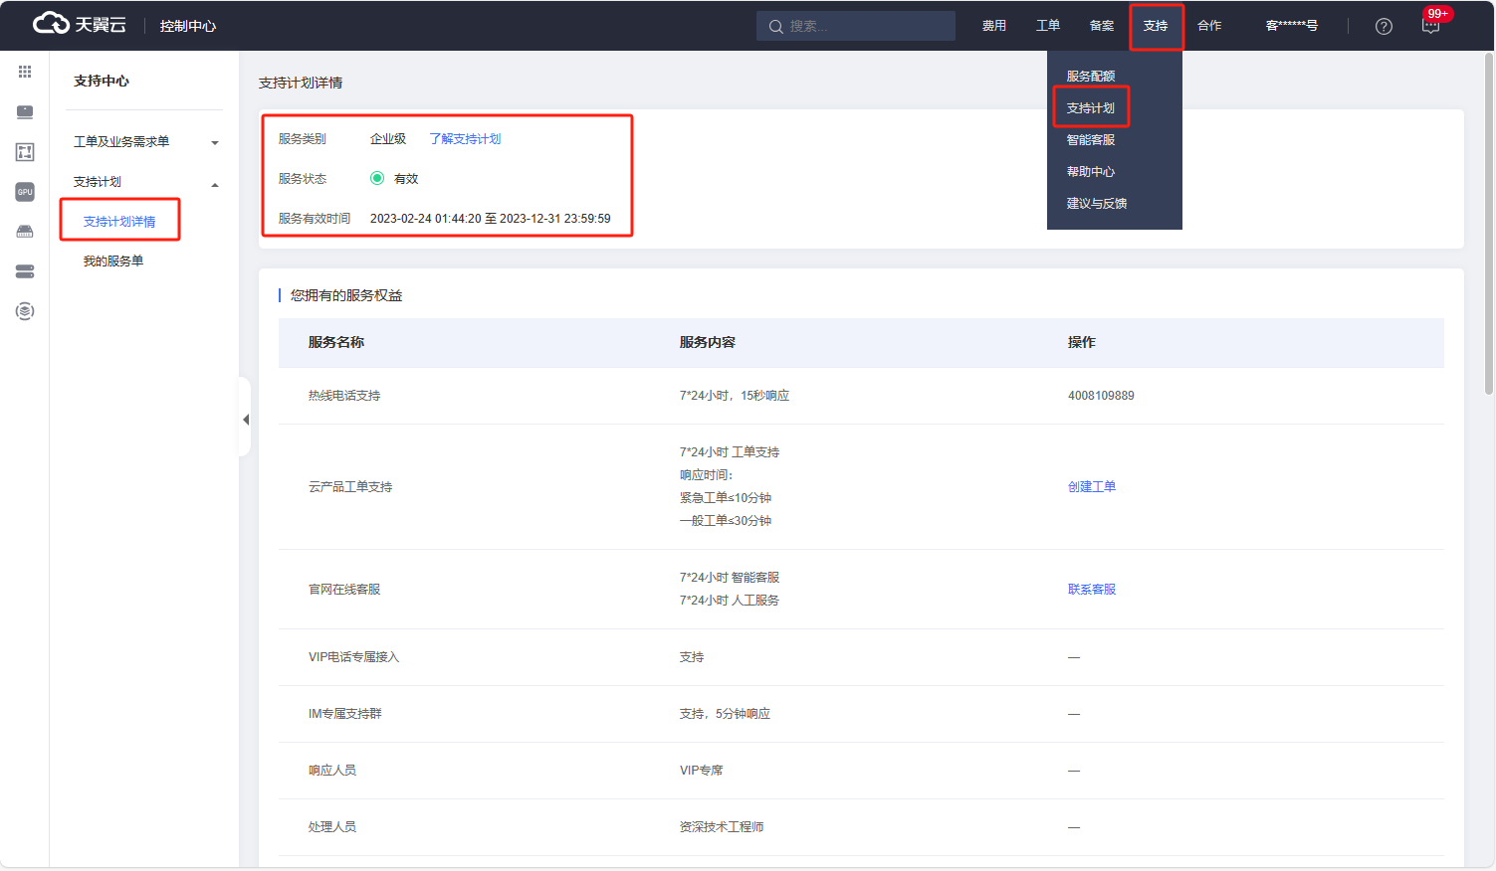
Task: Click the 创建工单 link
Action: point(1091,487)
